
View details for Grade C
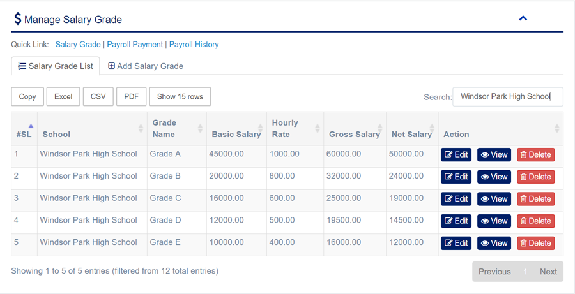(x=494, y=199)
